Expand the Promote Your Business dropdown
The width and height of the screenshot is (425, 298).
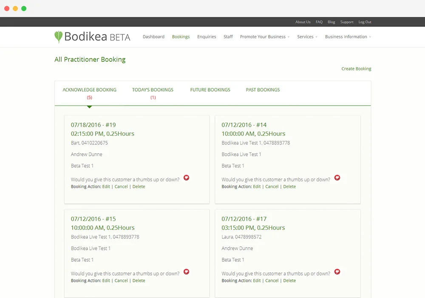[x=264, y=37]
